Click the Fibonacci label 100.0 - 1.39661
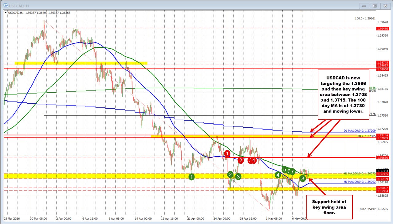The height and width of the screenshot is (224, 393). (365, 18)
